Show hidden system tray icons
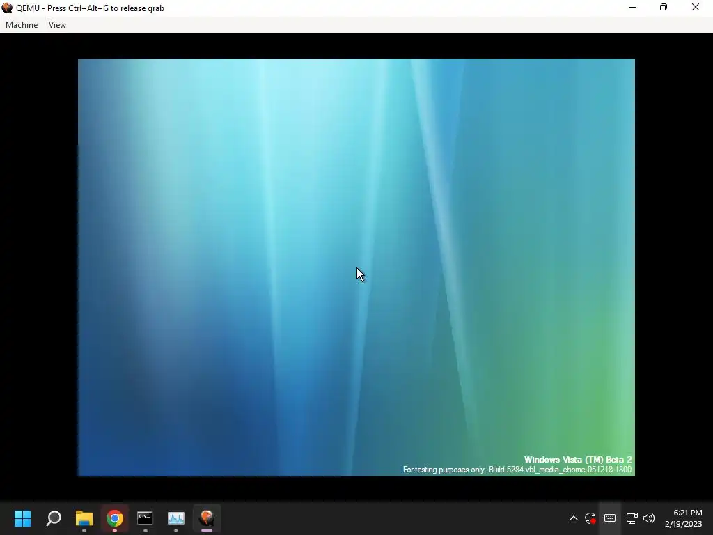Screen dimensions: 713x535 pyautogui.click(x=574, y=518)
